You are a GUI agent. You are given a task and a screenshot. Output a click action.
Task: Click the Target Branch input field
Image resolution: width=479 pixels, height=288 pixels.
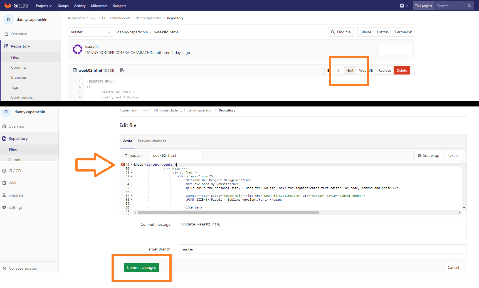tap(323, 249)
